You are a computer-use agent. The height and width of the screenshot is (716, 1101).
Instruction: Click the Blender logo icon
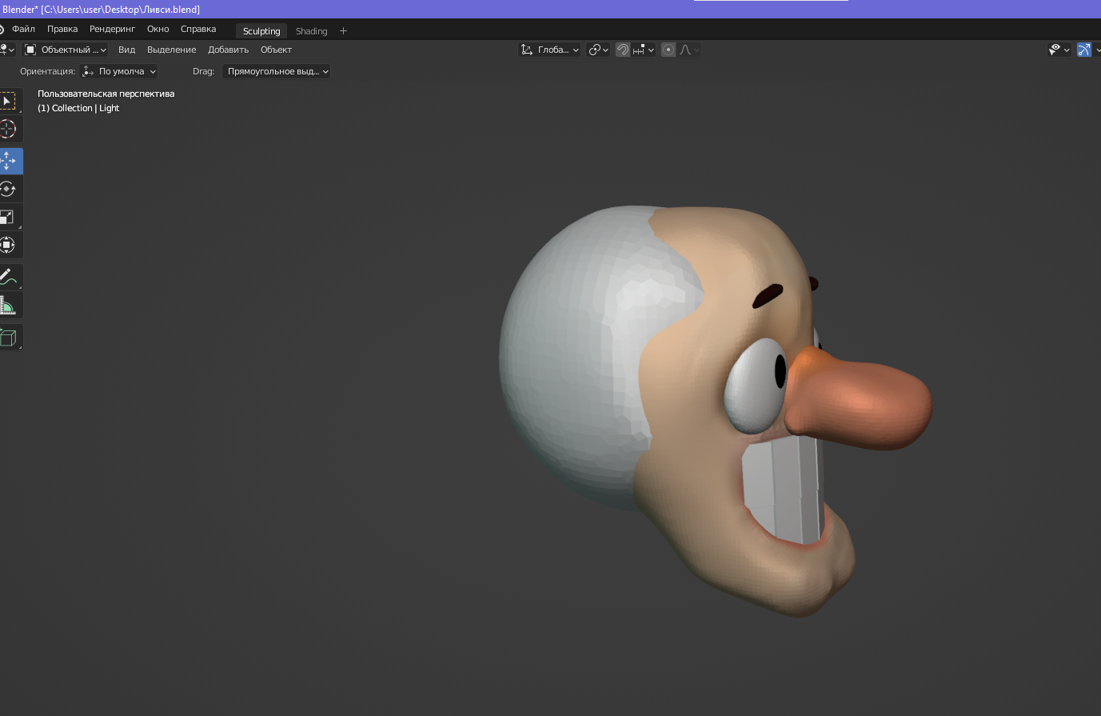pos(2,29)
